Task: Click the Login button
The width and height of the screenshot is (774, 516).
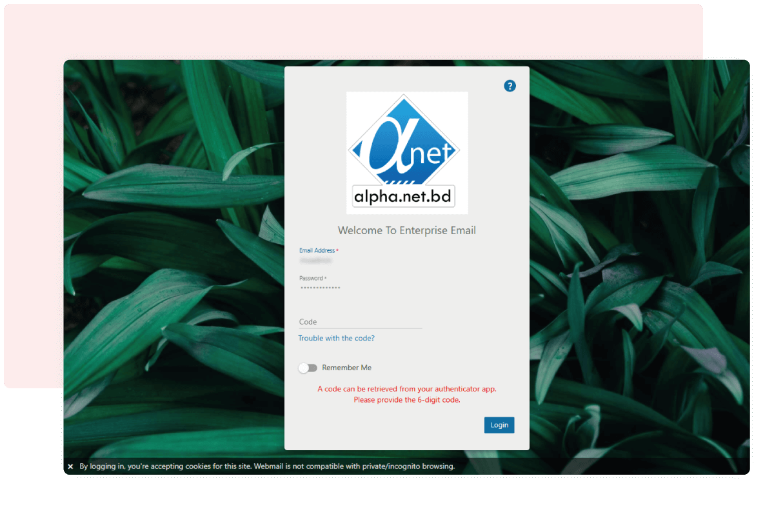Action: click(499, 425)
